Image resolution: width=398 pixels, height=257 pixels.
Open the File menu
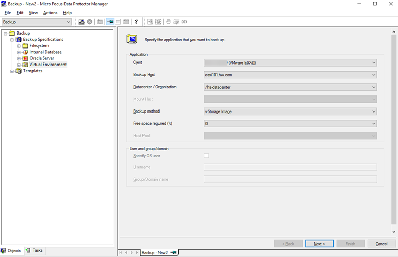[8, 13]
